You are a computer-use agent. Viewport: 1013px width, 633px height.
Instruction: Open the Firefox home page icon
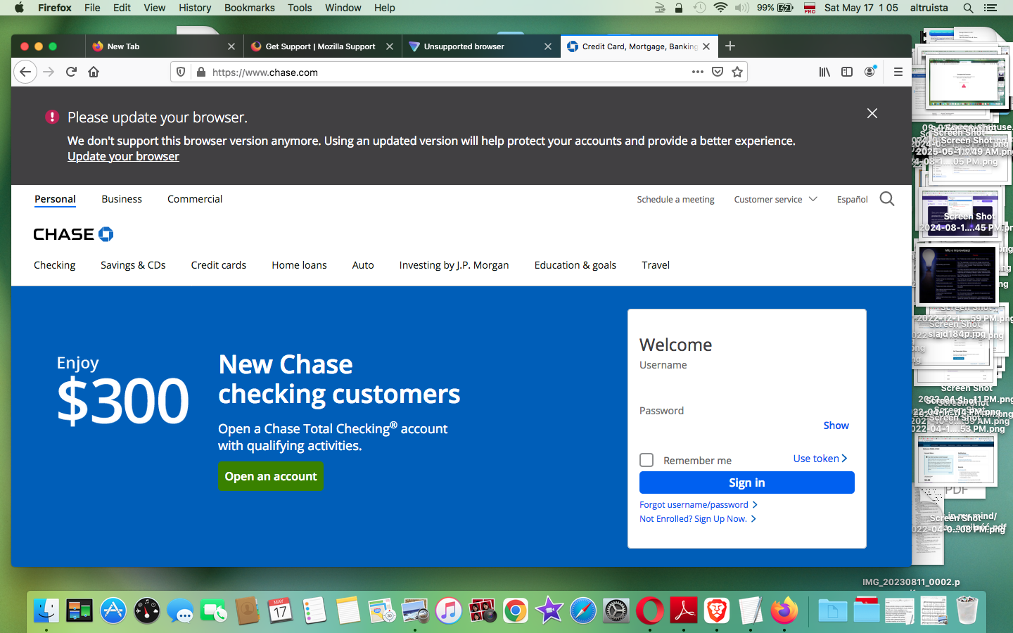[x=94, y=72]
